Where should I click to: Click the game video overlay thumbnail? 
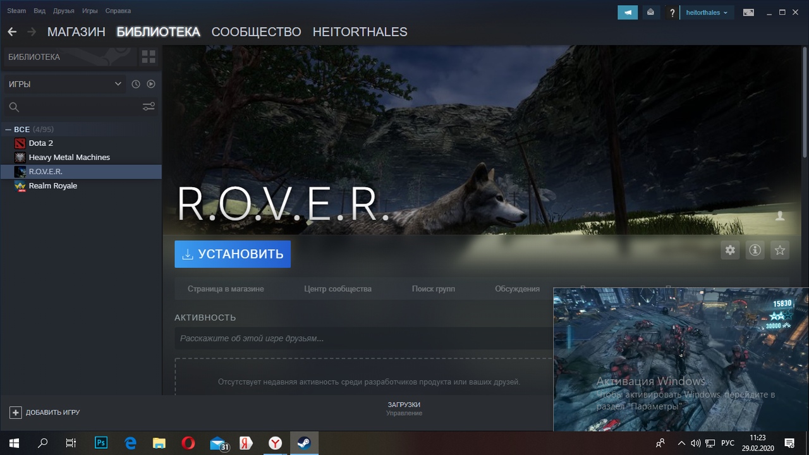click(681, 360)
